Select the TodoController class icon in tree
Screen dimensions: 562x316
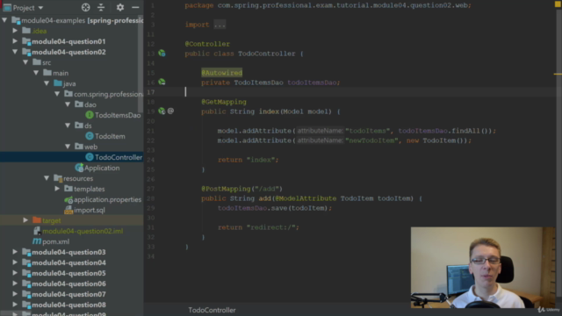(90, 157)
